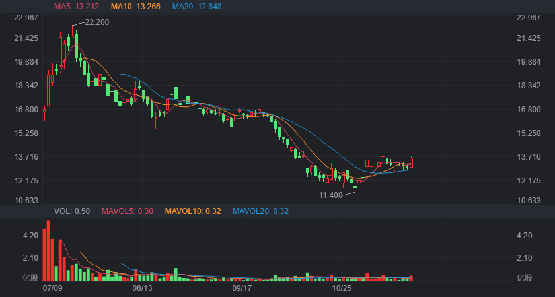The image size is (555, 297).
Task: Click the 22.967 label on left axis
Action: tap(26, 17)
